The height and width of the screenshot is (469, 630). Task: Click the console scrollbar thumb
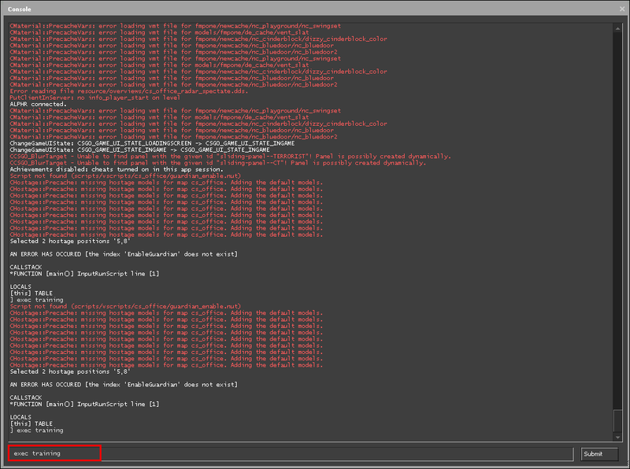click(617, 420)
